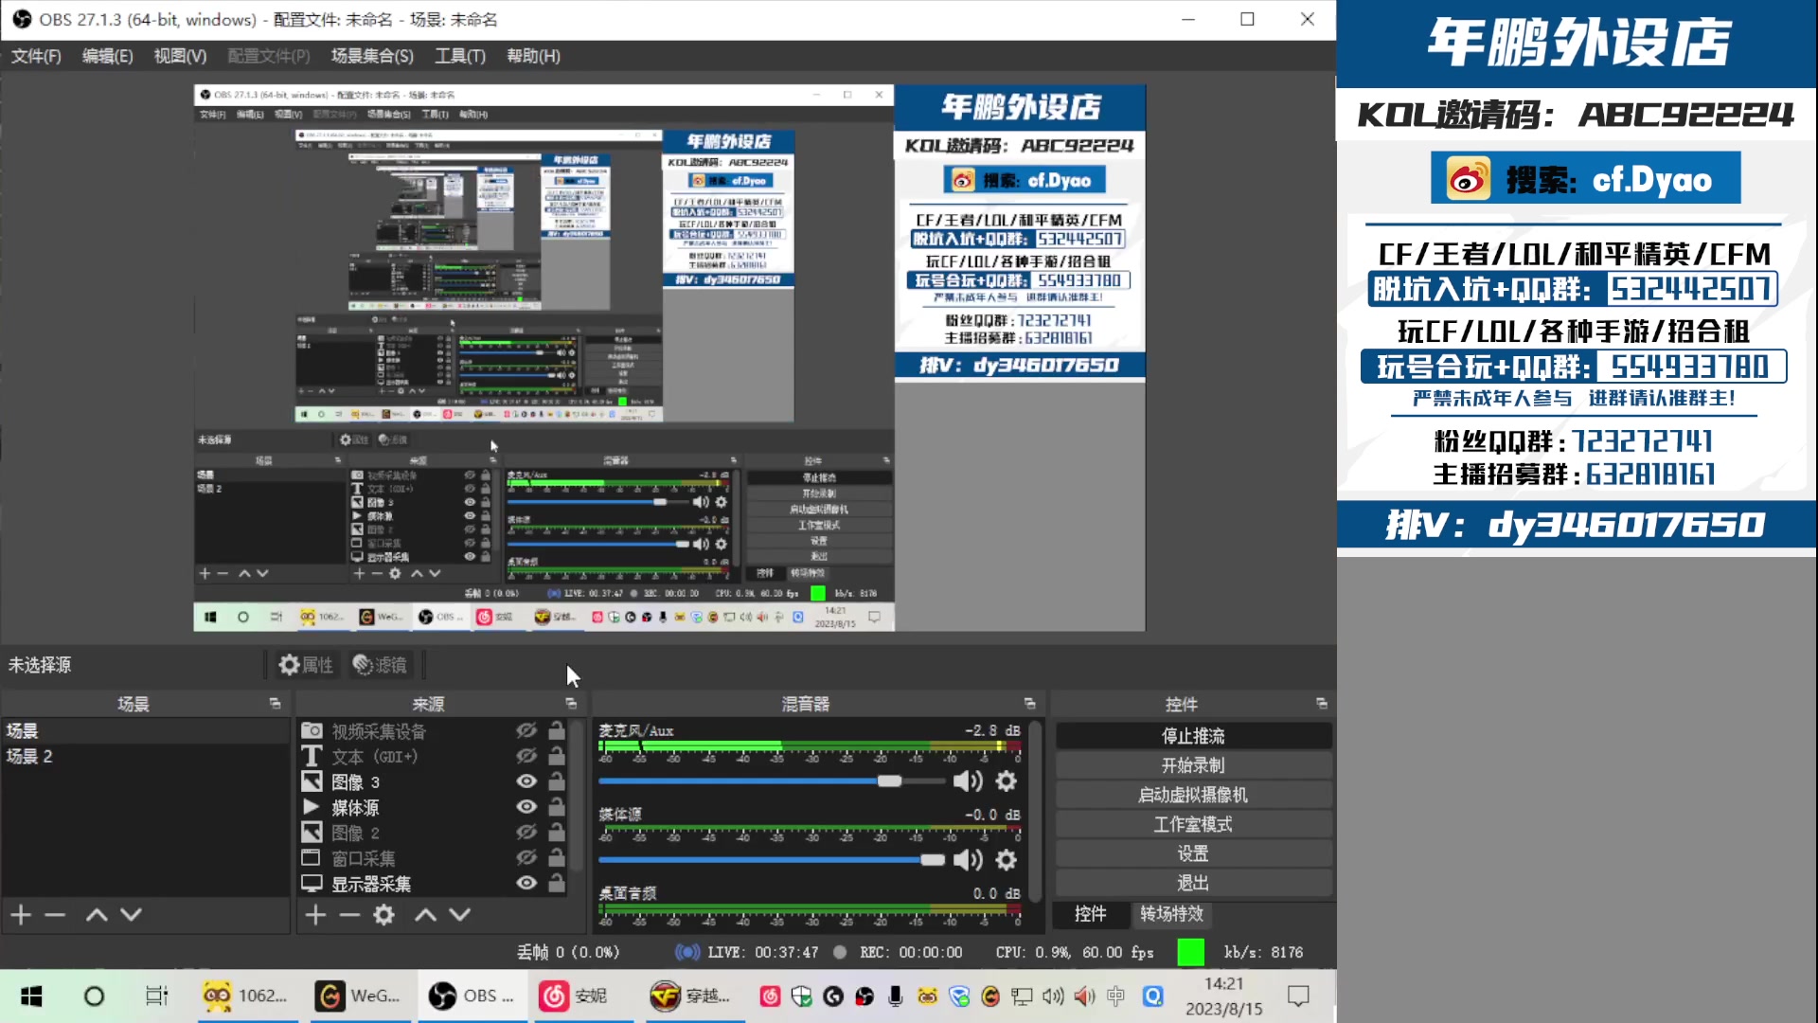The height and width of the screenshot is (1023, 1818).
Task: Open the 工具(T) menu
Action: tap(460, 56)
